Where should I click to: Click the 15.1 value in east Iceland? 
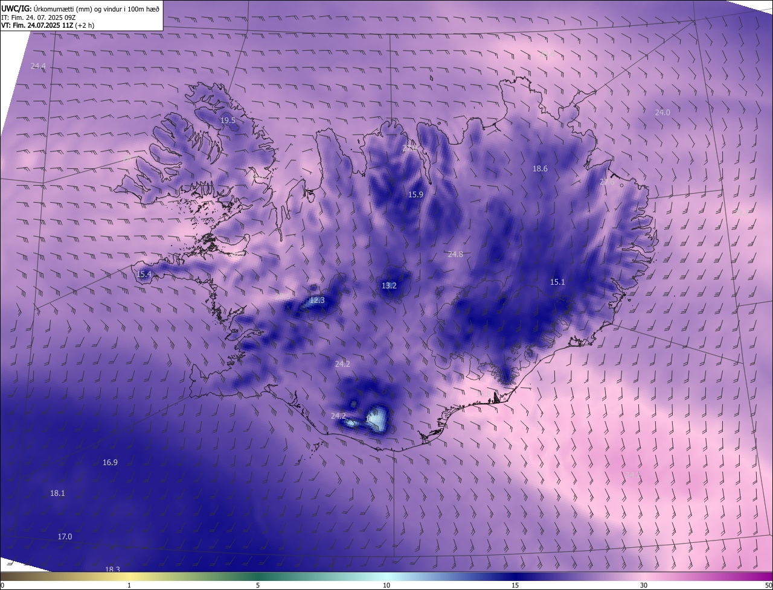(557, 282)
